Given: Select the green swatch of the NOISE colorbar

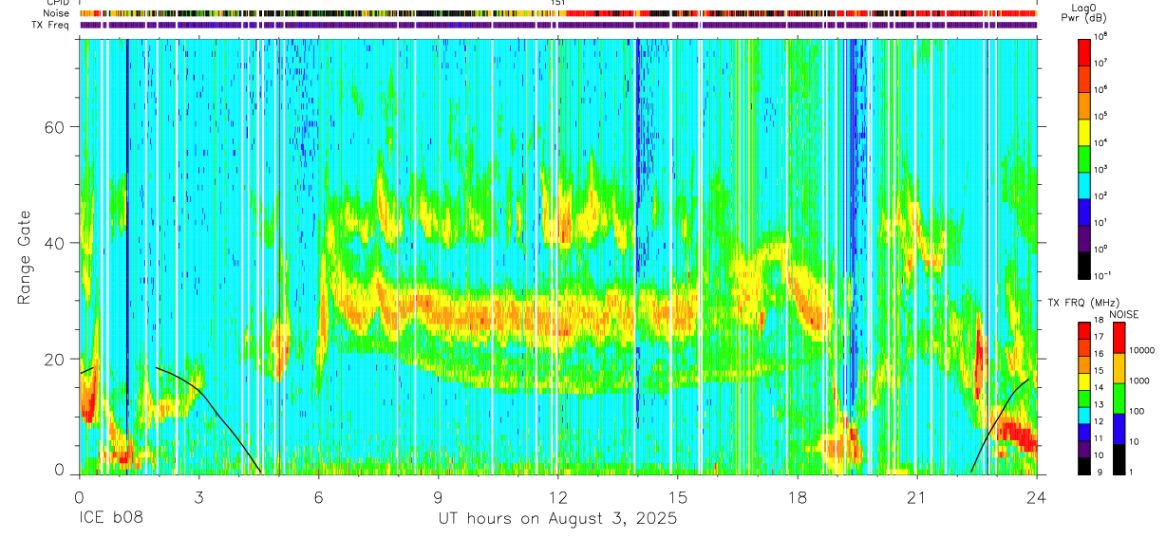Looking at the screenshot, I should [x=1119, y=399].
